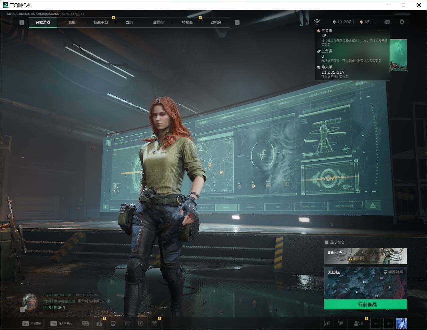Switch to the 特勤处 tab
The height and width of the screenshot is (330, 427).
[187, 22]
